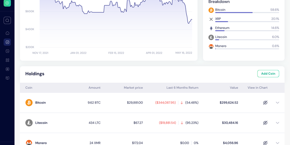Viewport: 290px width, 145px height.
Task: Click the Litecoin logo in Holdings table
Action: (29, 123)
